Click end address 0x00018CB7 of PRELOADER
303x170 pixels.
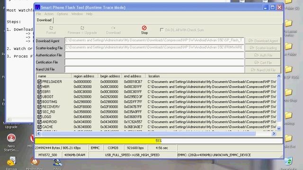133,82
